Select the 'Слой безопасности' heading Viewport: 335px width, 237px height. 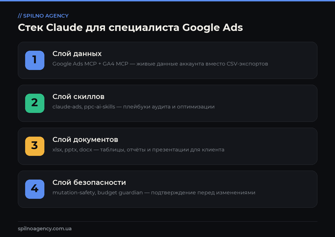tap(89, 183)
